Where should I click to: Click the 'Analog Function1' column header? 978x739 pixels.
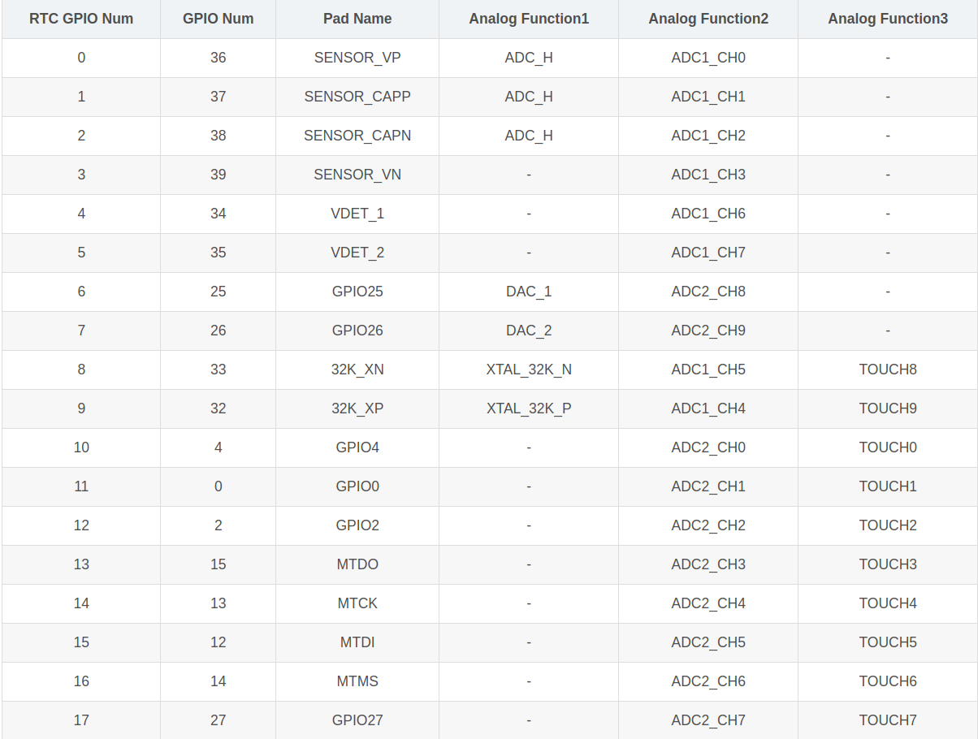(529, 19)
